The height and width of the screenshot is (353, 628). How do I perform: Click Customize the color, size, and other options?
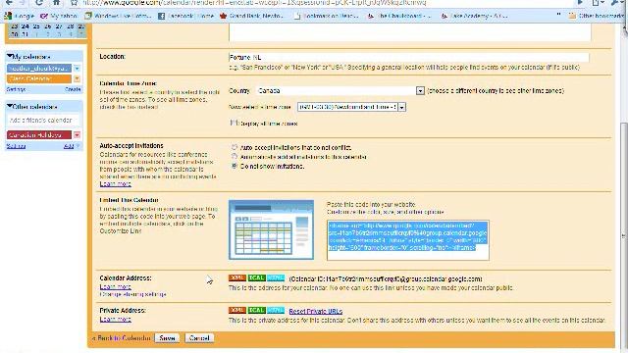[386, 212]
